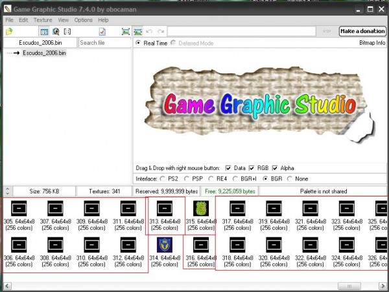Click the bracket selection toolbar icon
This screenshot has width=389, height=292.
(67, 32)
